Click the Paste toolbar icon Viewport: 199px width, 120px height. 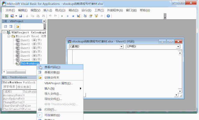pyautogui.click(x=38, y=16)
